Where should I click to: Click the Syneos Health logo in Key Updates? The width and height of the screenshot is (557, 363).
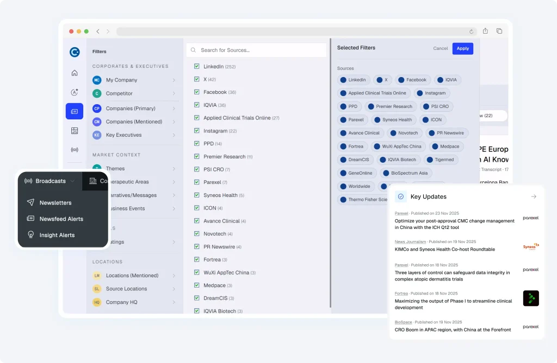(x=531, y=246)
